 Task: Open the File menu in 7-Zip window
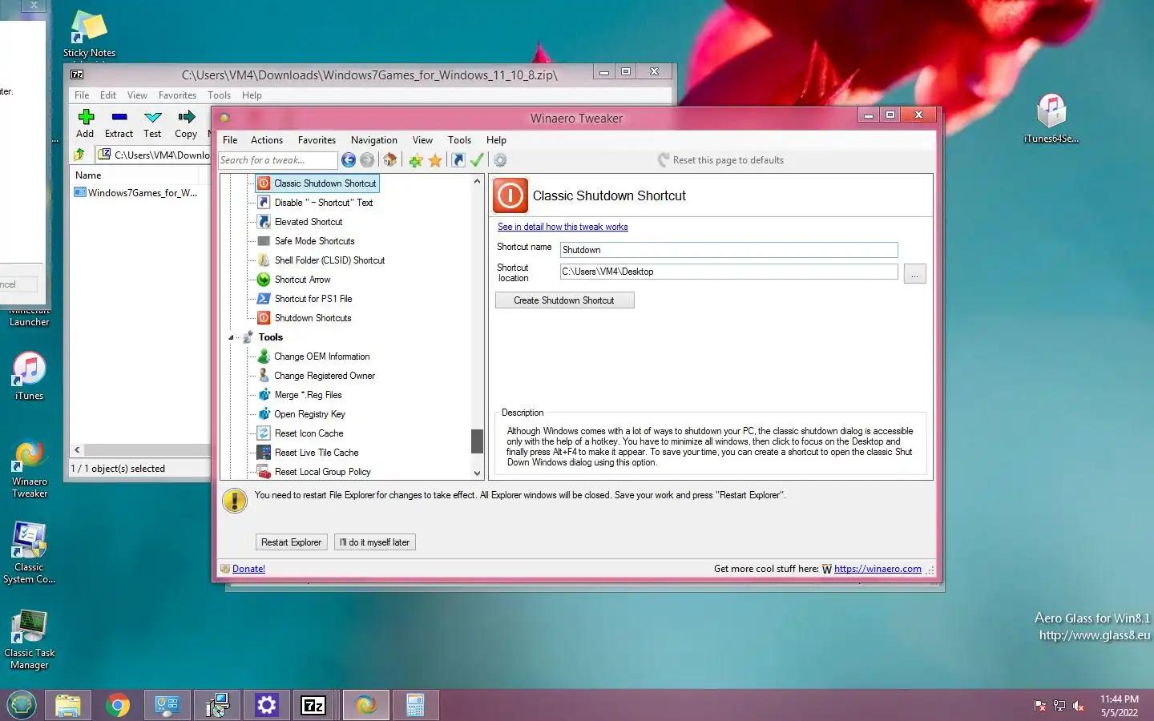(82, 95)
